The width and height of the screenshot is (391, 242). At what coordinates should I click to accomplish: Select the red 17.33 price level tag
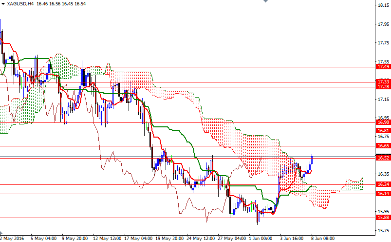tap(383, 81)
